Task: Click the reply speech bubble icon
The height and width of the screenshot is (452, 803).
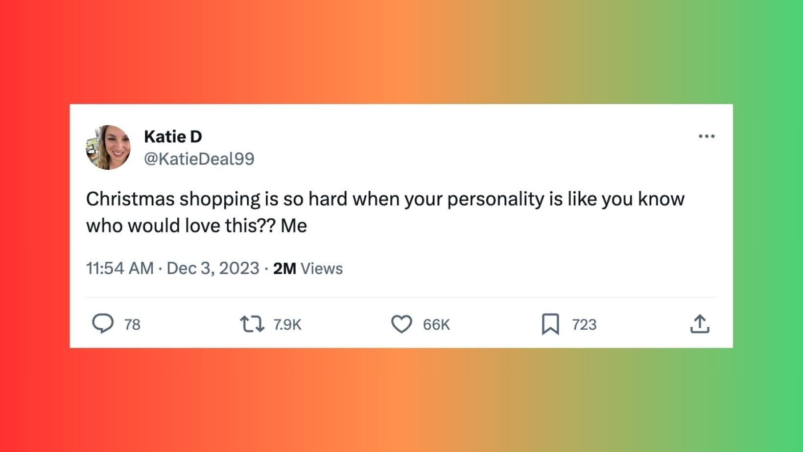Action: 103,324
